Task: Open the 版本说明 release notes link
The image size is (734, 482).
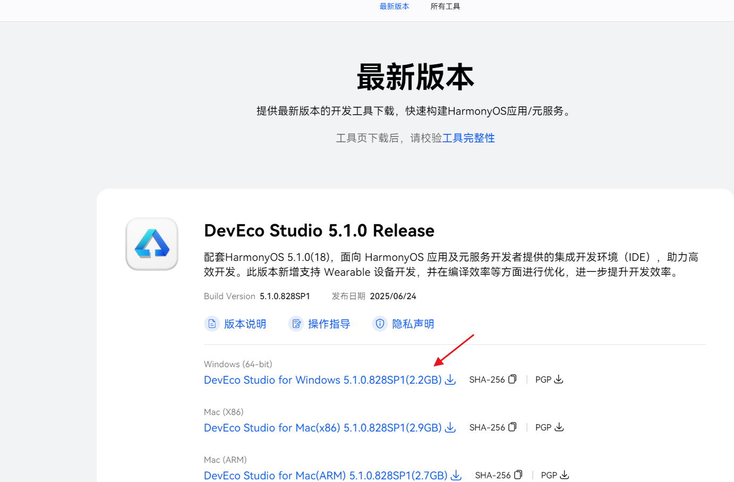Action: [245, 324]
